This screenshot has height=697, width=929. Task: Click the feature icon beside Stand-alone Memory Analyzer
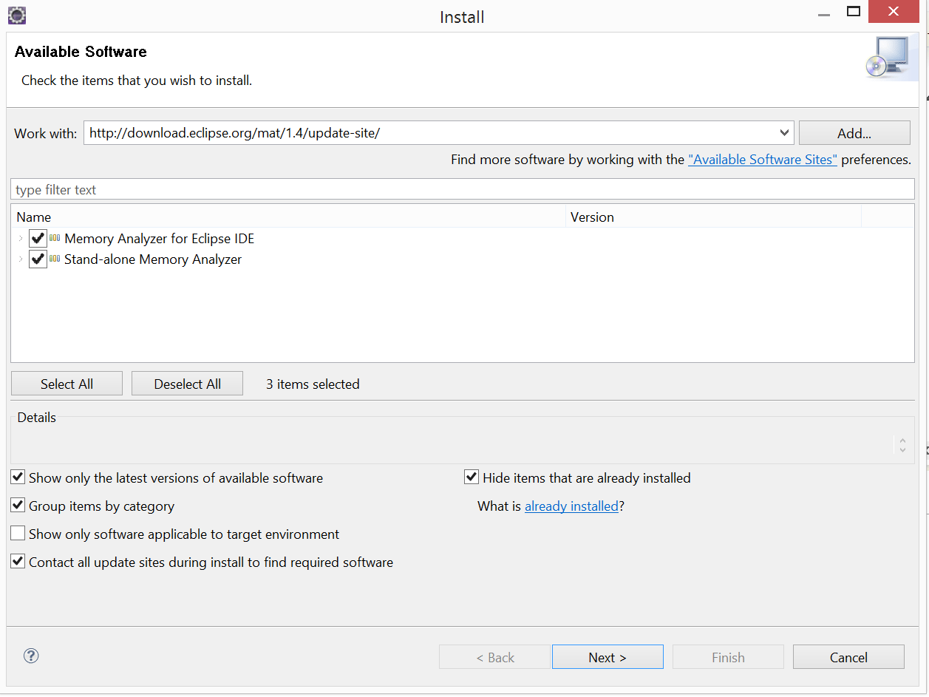click(54, 259)
